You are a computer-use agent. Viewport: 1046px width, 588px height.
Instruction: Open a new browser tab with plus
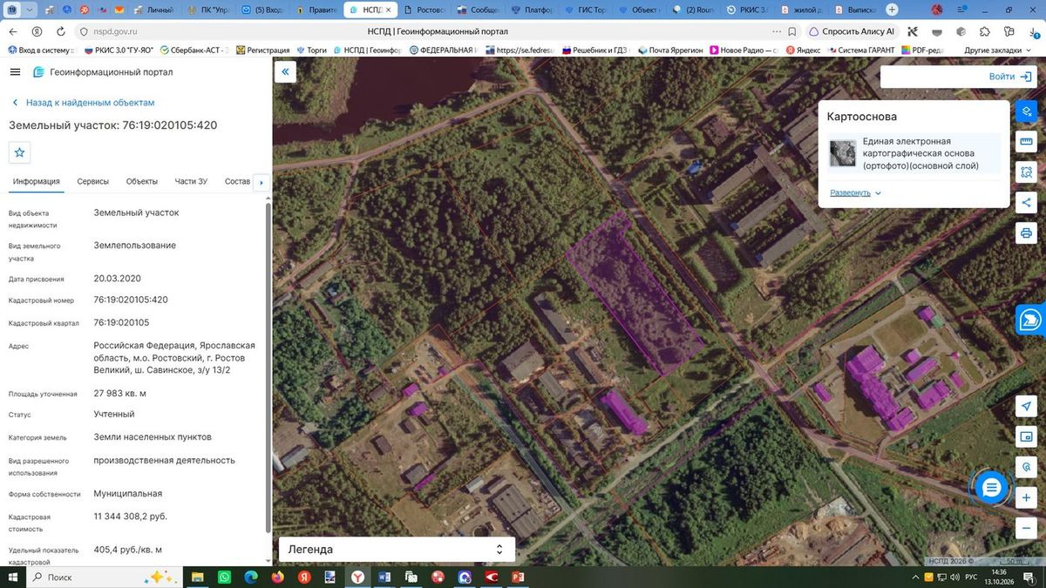coord(892,10)
